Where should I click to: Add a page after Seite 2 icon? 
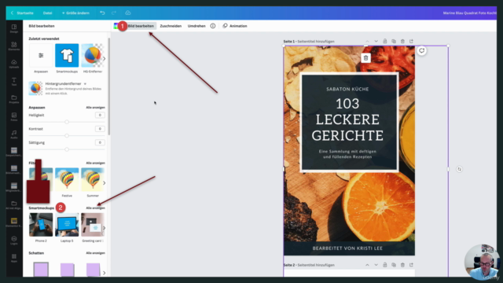(411, 265)
